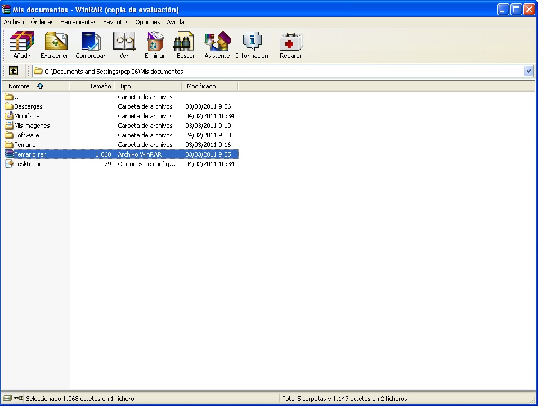The height and width of the screenshot is (406, 538).
Task: Click 'Total 5 carpetas' status text
Action: (344, 399)
